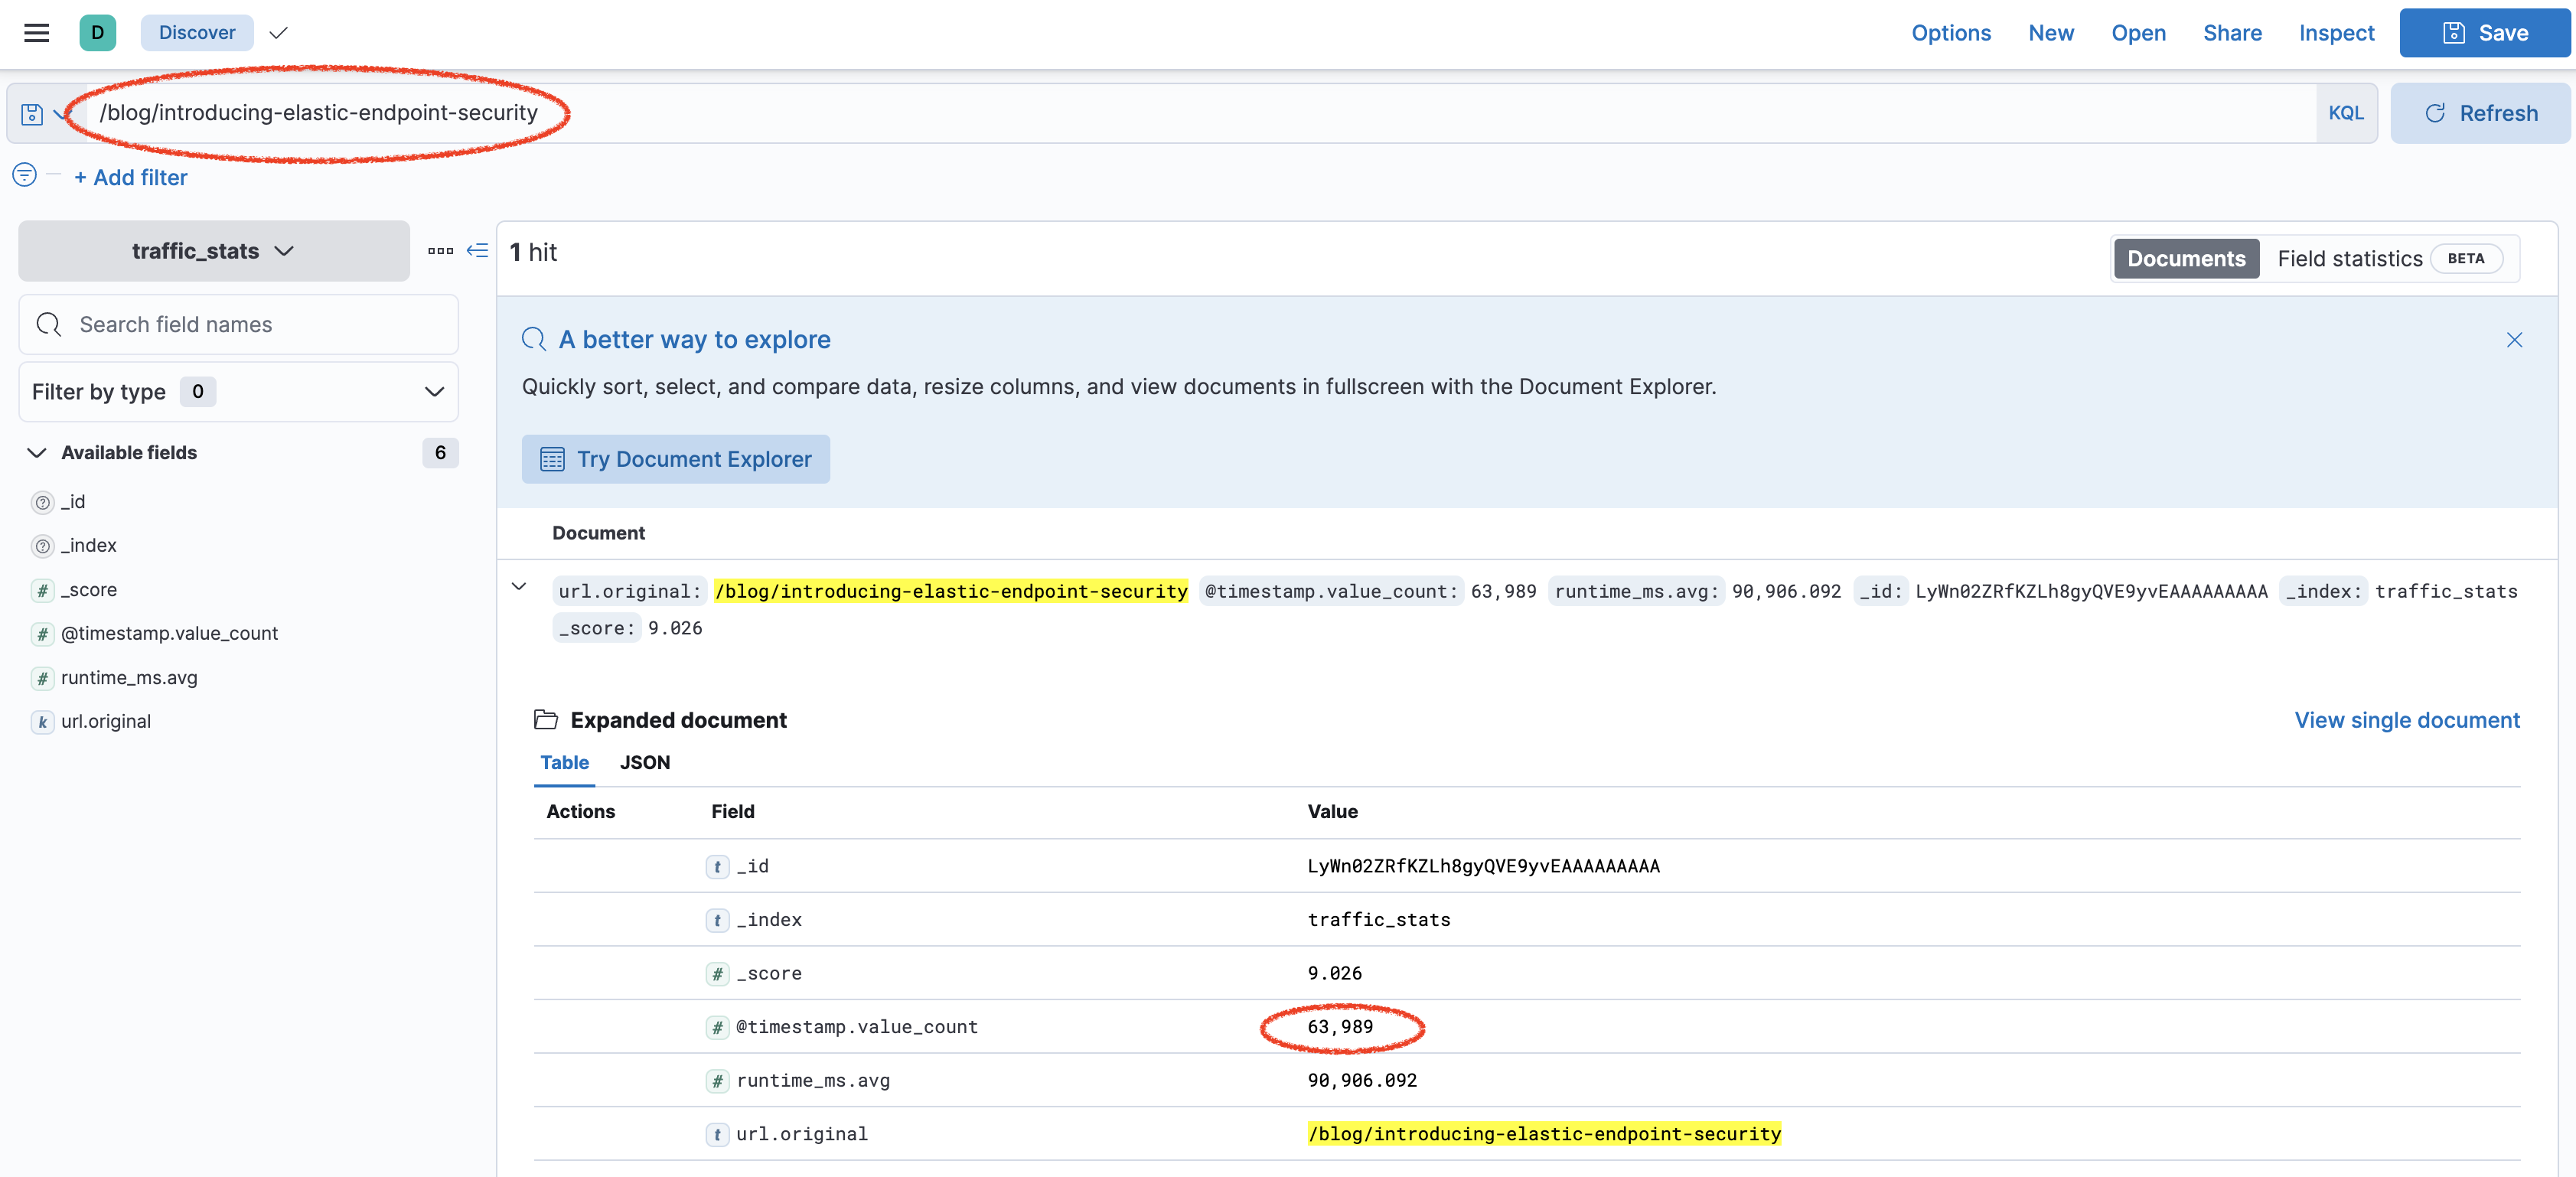2576x1177 pixels.
Task: Expand the Discover breadcrumb chevron
Action: [279, 33]
